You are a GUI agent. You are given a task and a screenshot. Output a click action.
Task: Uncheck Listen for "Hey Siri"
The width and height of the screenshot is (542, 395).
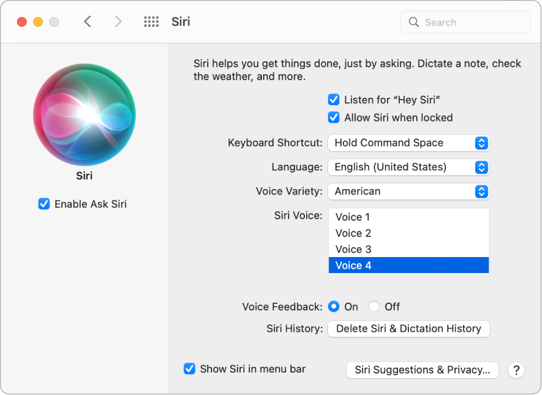[332, 99]
